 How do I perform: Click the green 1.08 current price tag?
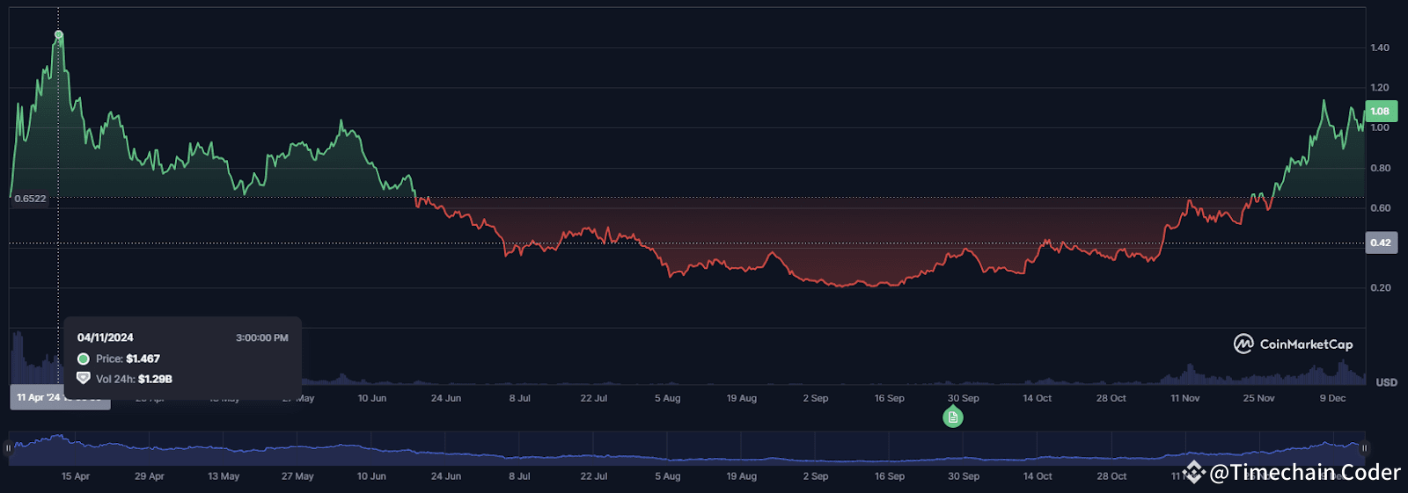(x=1380, y=112)
